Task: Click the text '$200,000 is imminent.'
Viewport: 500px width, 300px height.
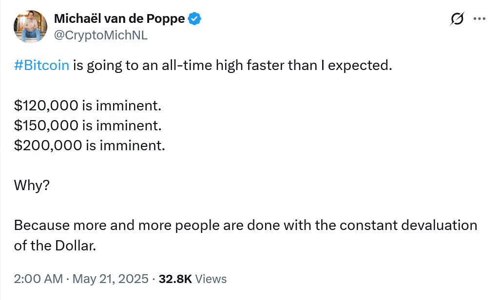Action: (x=90, y=146)
